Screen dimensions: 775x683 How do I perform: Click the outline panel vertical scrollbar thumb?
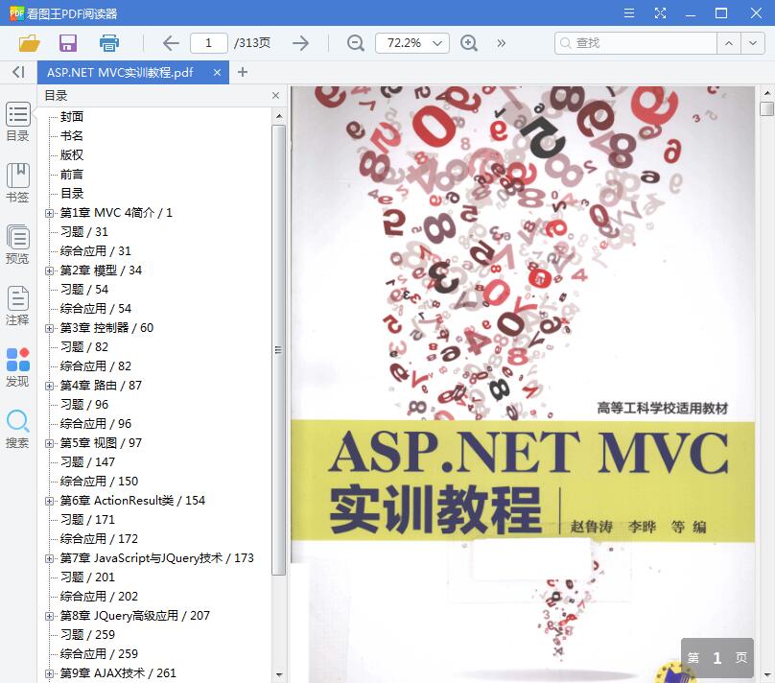(279, 350)
